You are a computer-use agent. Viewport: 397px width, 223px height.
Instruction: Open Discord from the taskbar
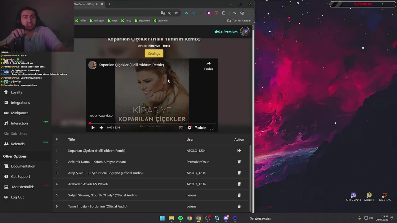[x=226, y=218]
